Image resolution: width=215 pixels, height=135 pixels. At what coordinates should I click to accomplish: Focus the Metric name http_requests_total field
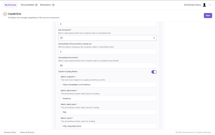[x=109, y=126]
